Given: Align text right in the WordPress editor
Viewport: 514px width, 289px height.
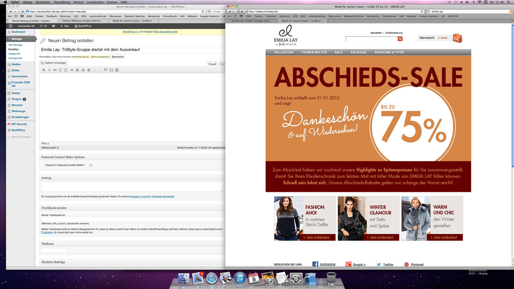Looking at the screenshot, I should pyautogui.click(x=88, y=70).
